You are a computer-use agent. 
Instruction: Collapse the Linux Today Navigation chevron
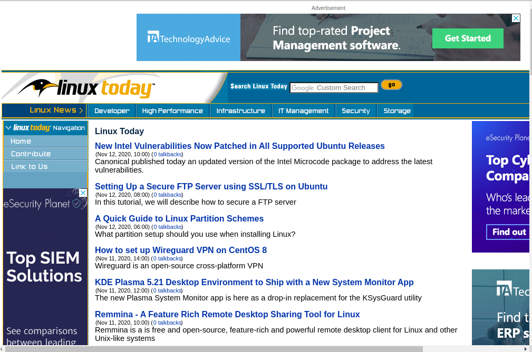coord(8,128)
